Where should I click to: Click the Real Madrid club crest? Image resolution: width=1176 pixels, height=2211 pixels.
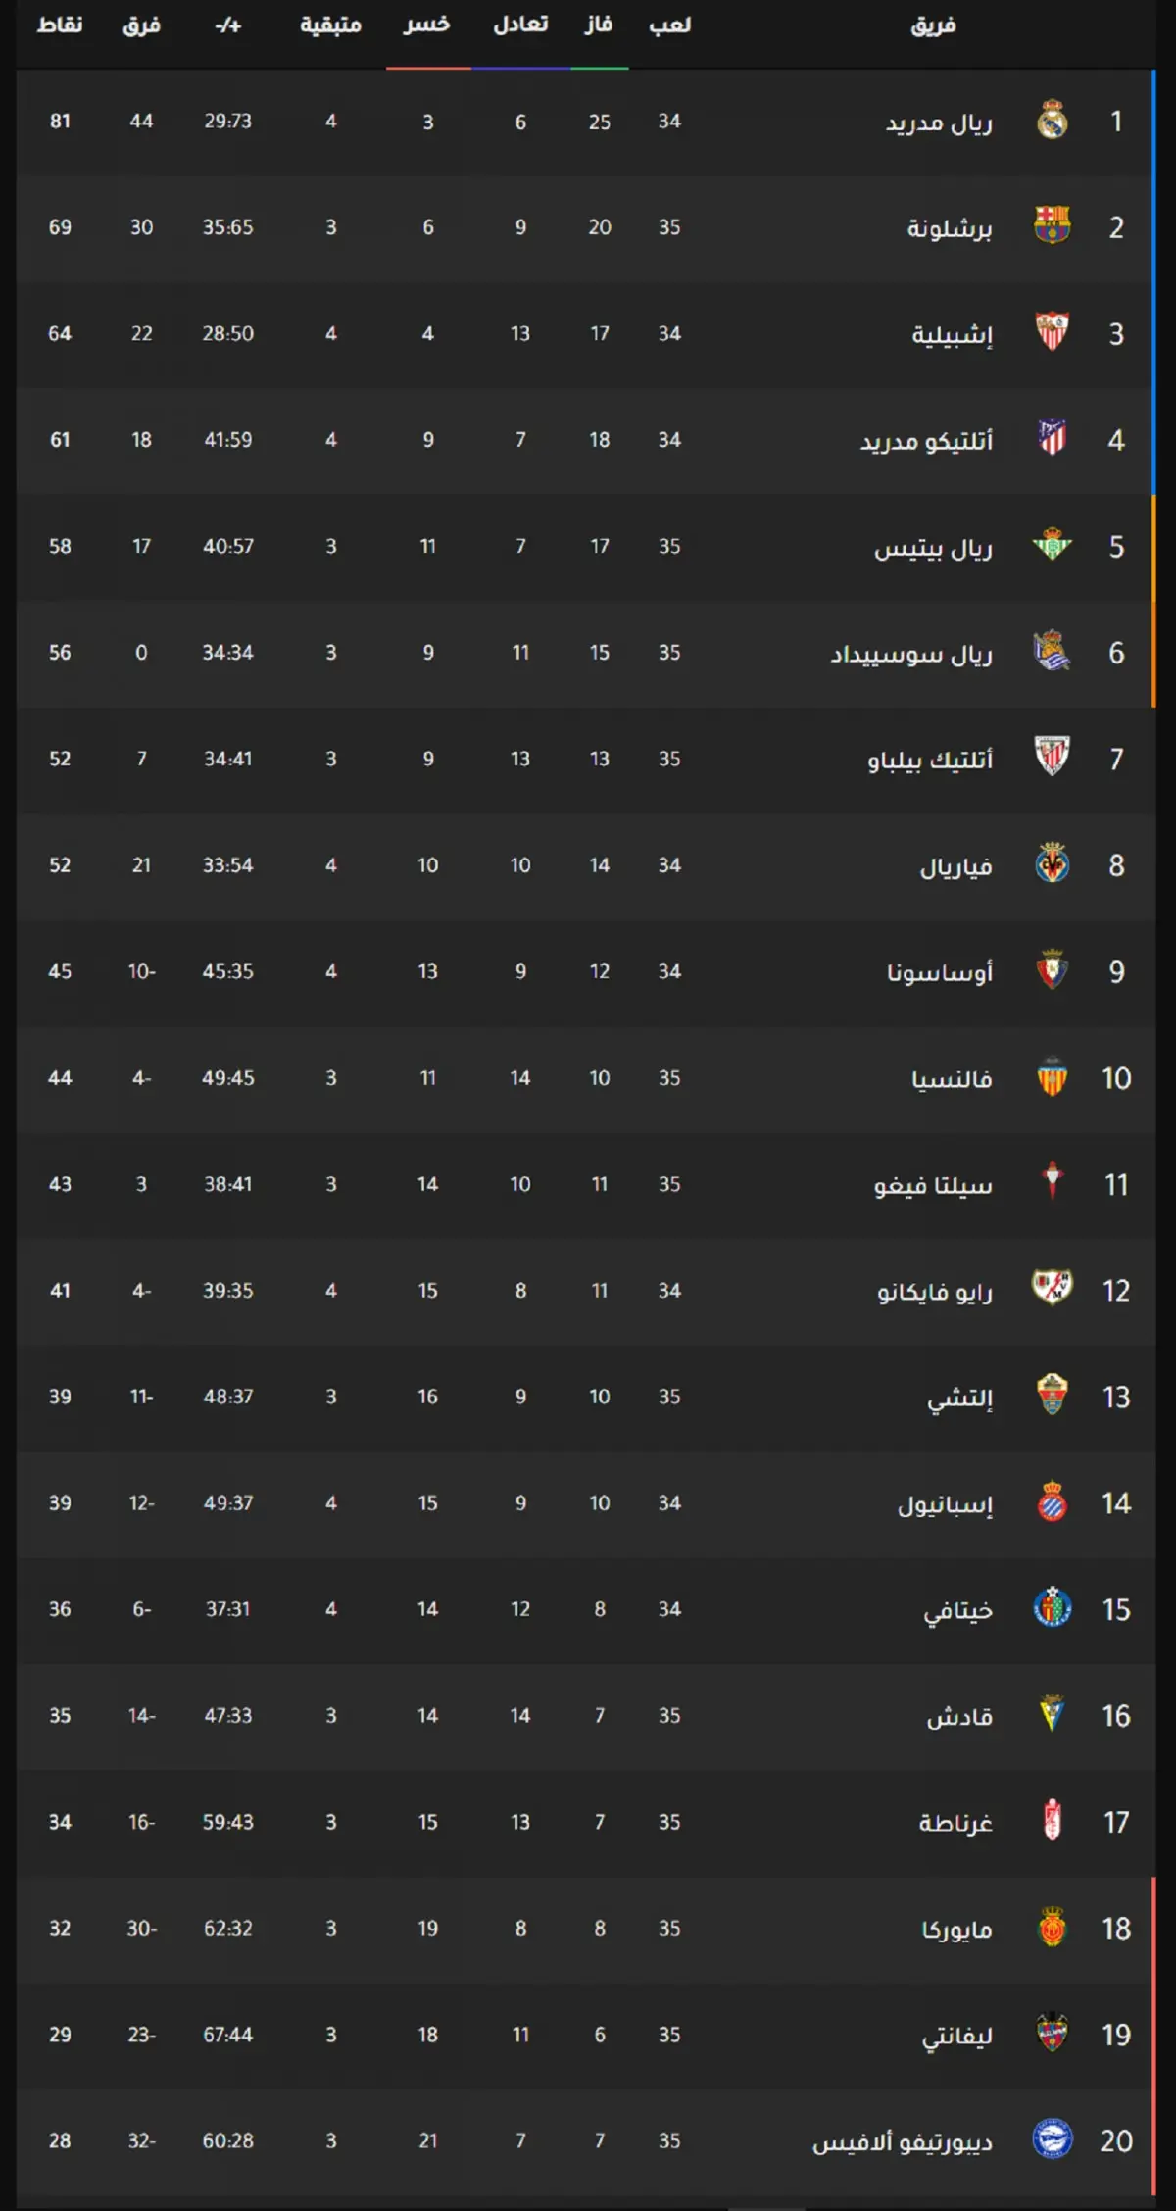[1053, 121]
